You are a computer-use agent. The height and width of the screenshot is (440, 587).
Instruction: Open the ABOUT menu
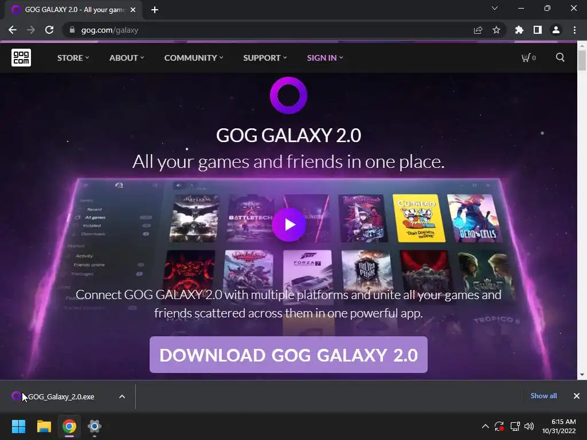[x=127, y=58]
